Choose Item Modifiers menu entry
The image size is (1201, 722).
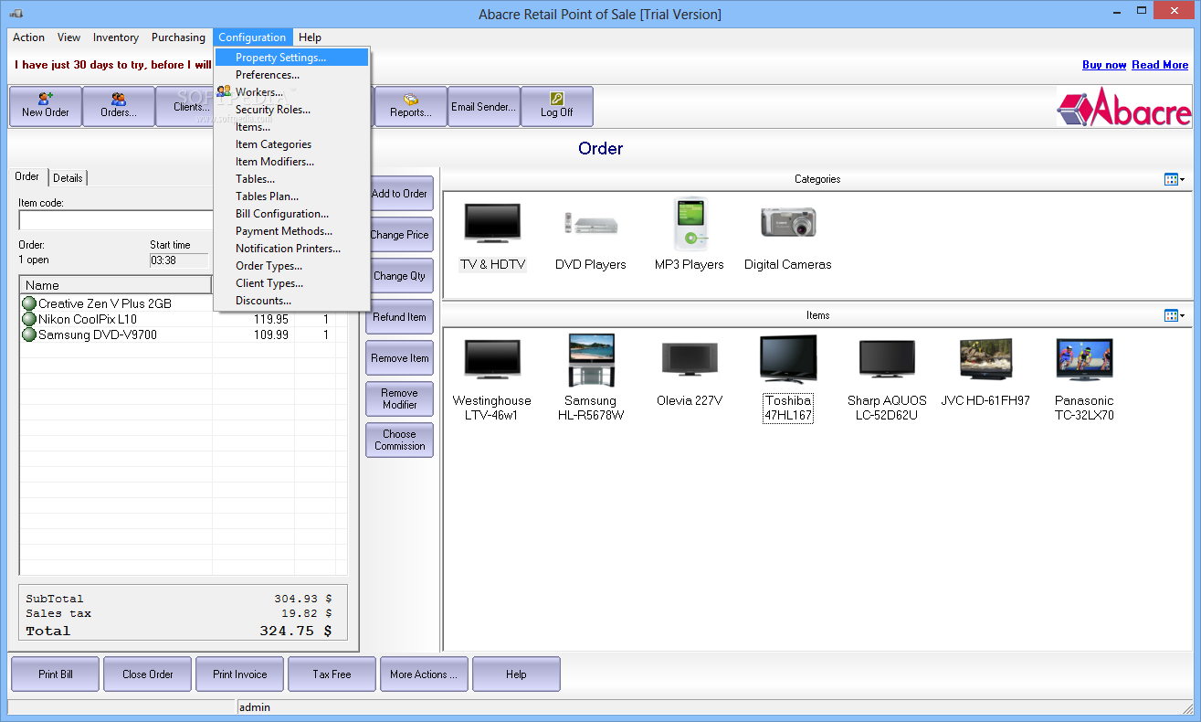(291, 162)
